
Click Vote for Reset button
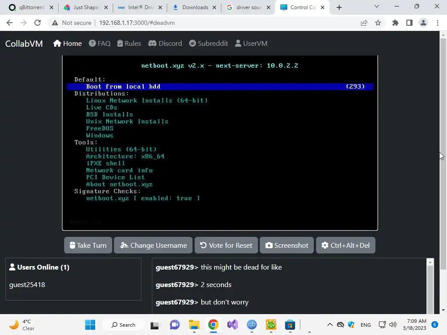(x=226, y=245)
